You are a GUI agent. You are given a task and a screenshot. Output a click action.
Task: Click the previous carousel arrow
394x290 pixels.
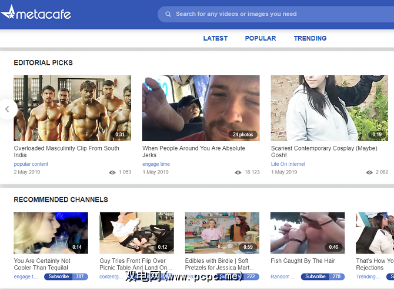click(x=7, y=109)
